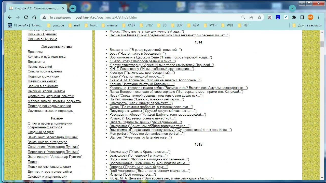Bookmark this page with the star

[x=260, y=17]
